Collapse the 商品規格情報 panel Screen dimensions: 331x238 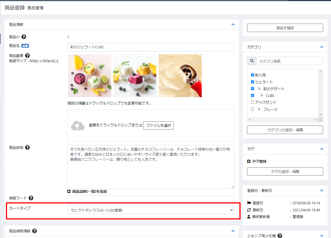click(233, 231)
